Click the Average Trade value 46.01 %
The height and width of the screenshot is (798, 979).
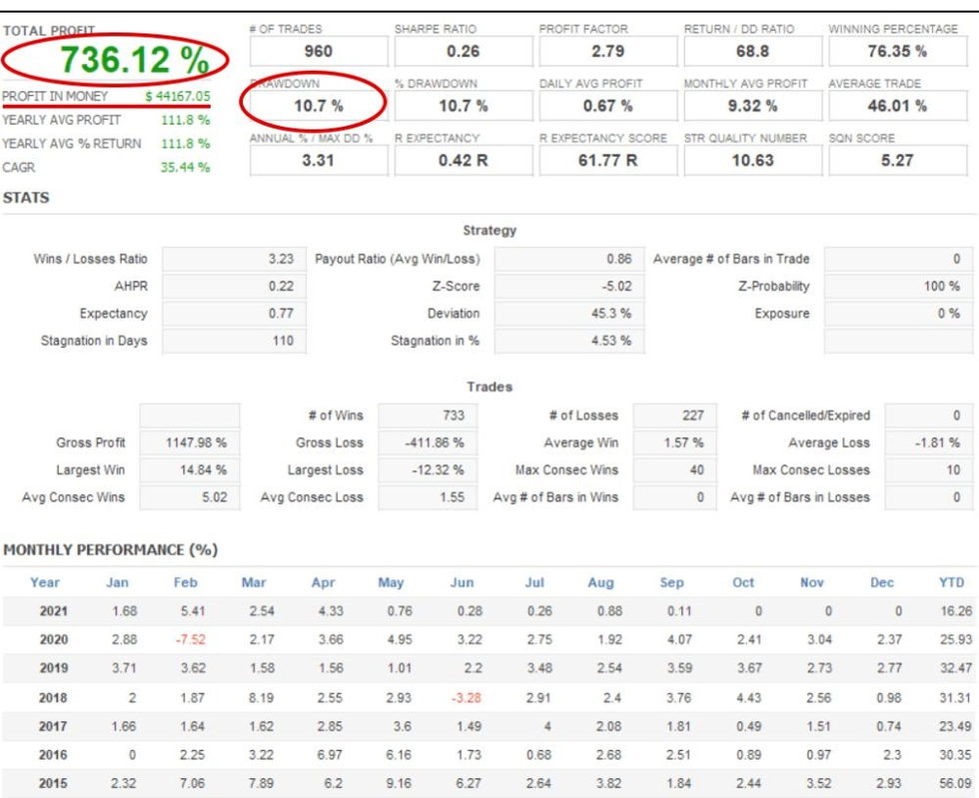[x=897, y=106]
